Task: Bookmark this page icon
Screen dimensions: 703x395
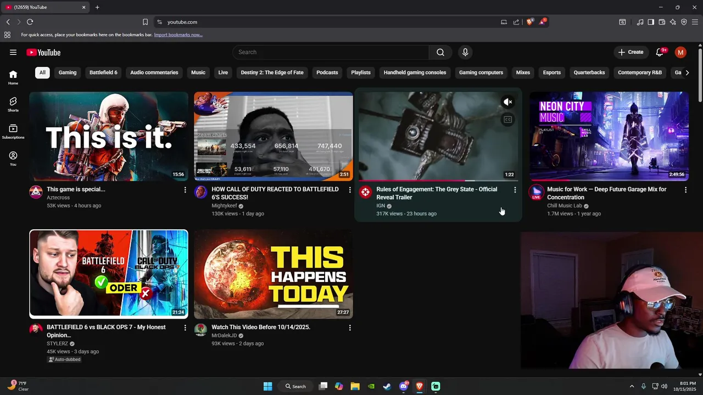Action: point(145,22)
